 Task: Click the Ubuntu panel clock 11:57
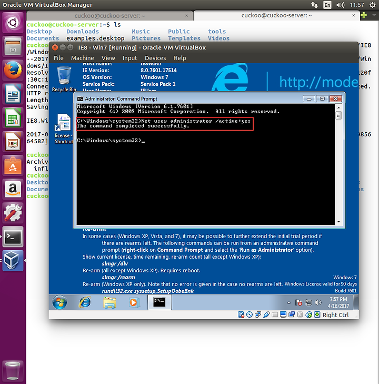(357, 5)
